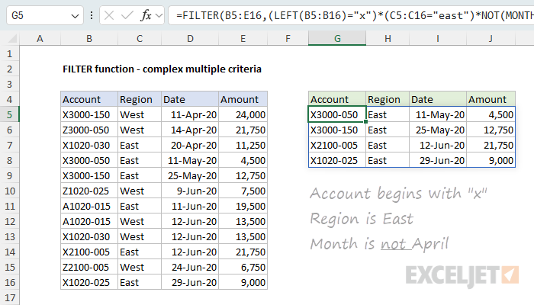Select results cell X1020-025 in column G
Image resolution: width=534 pixels, height=305 pixels.
tap(337, 160)
